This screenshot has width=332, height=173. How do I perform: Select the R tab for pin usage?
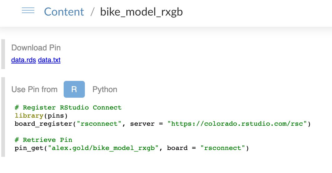tap(74, 89)
